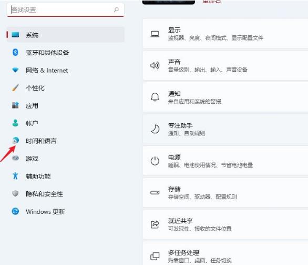Screen dimensions: 308x265
Task: Click the 电源 power icon
Action: 155,161
